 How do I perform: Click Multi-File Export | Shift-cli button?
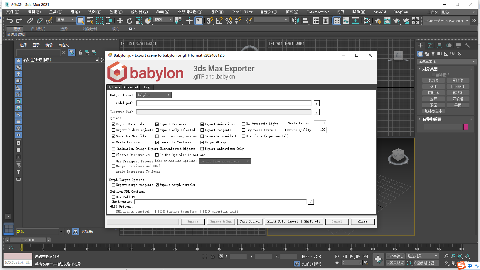[294, 222]
